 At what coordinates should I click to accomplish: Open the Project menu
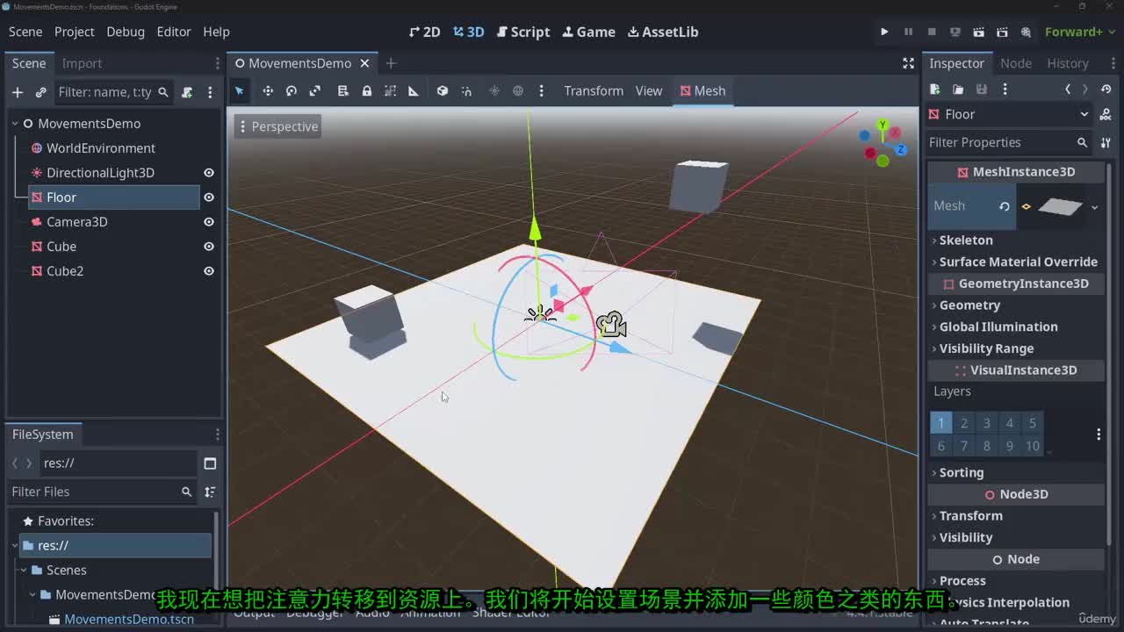[75, 32]
